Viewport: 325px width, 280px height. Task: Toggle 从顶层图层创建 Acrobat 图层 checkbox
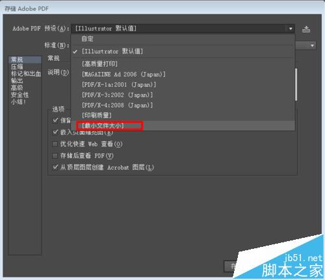55,167
